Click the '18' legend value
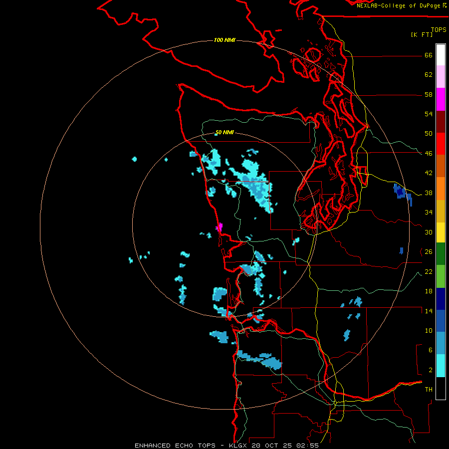This screenshot has height=449, width=449. [x=429, y=291]
